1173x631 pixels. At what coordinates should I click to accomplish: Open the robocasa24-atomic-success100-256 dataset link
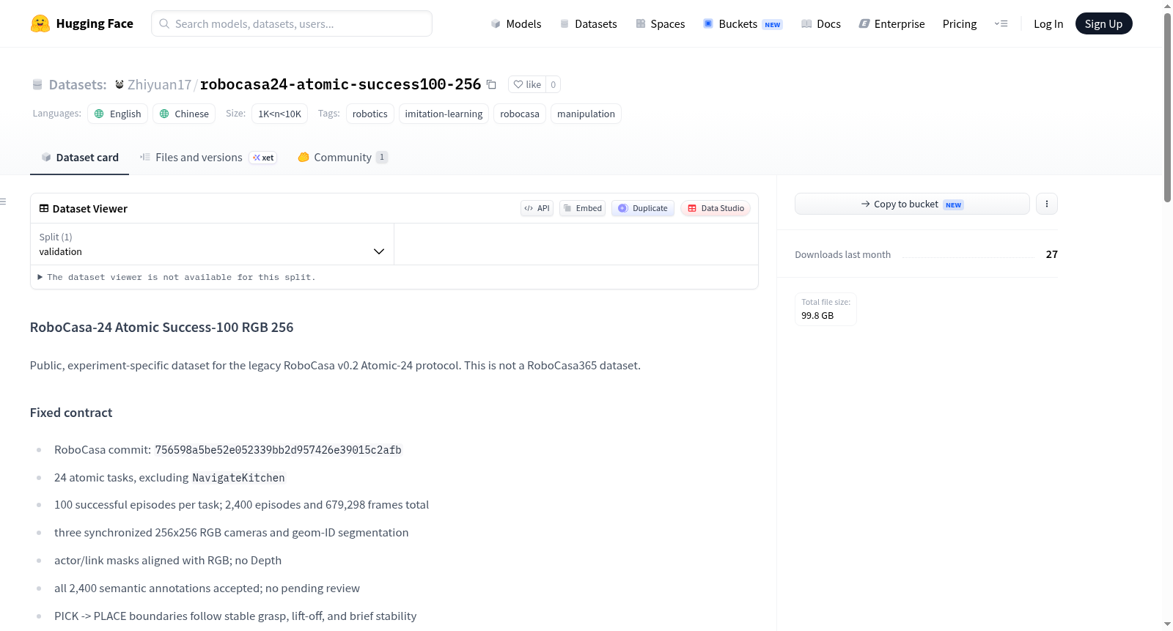(340, 84)
